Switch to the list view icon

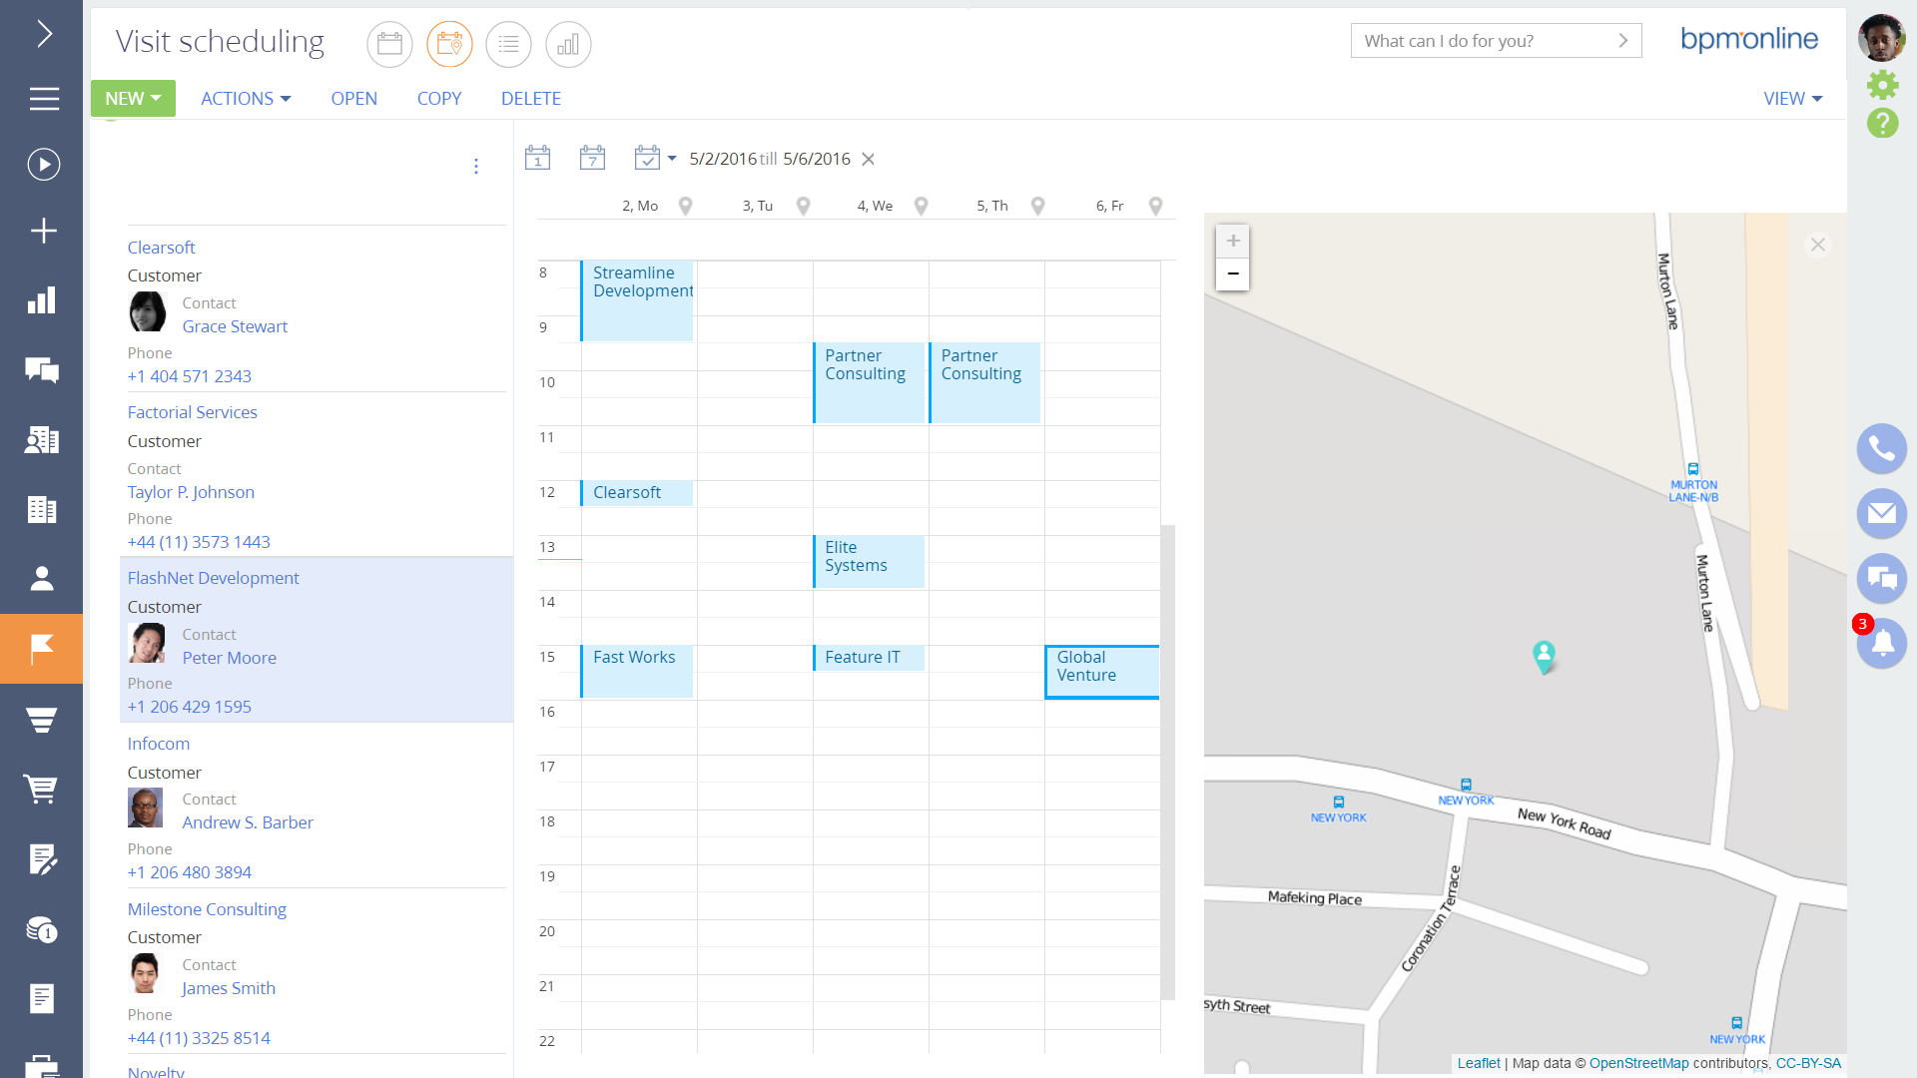[508, 44]
